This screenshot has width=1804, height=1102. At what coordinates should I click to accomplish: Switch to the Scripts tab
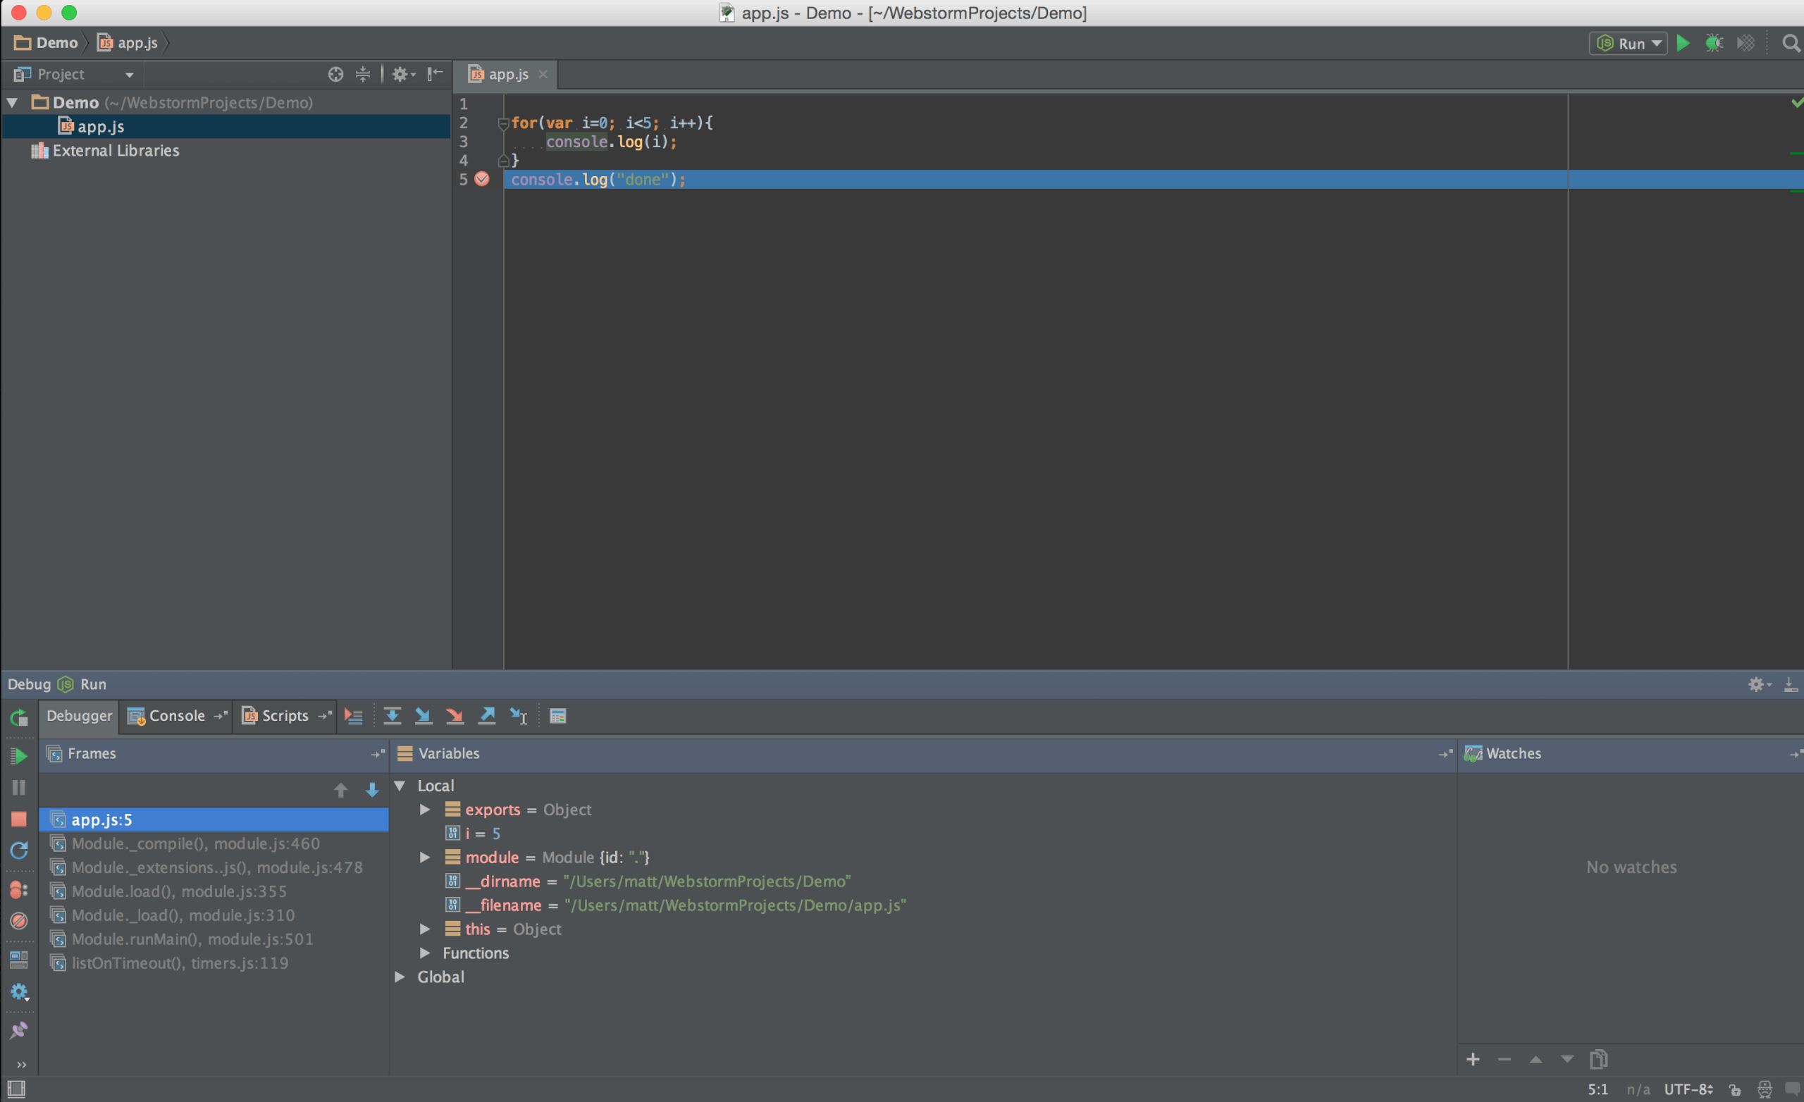click(x=284, y=715)
